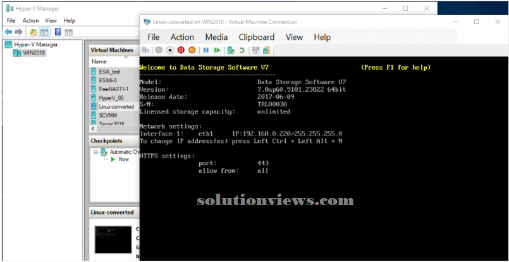Click the greyed-out Start VM icon

click(159, 50)
